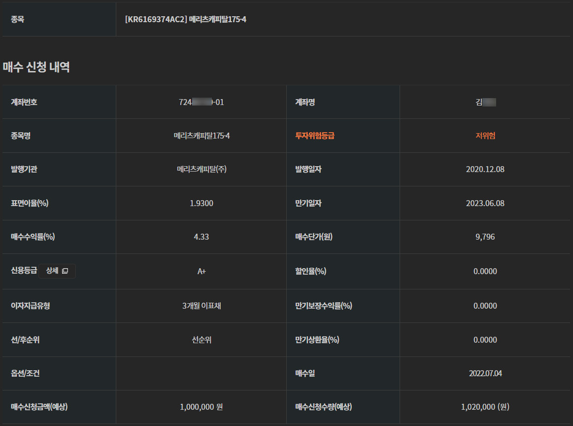
Task: Click the 만기보장수익률(%) label
Action: (324, 306)
